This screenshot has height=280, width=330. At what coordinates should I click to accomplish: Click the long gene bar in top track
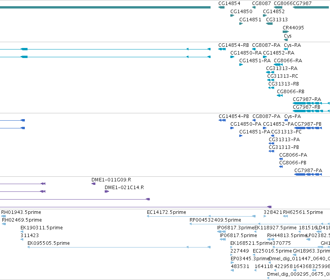tap(105, 8)
